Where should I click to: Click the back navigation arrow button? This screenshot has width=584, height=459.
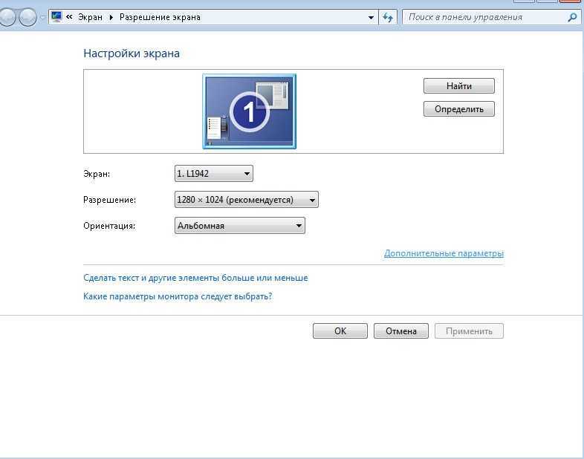(x=7, y=17)
